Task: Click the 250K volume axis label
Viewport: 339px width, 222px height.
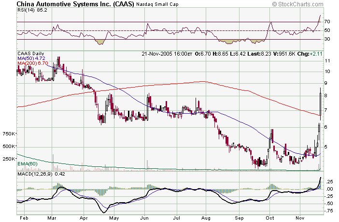Action: coord(9,159)
